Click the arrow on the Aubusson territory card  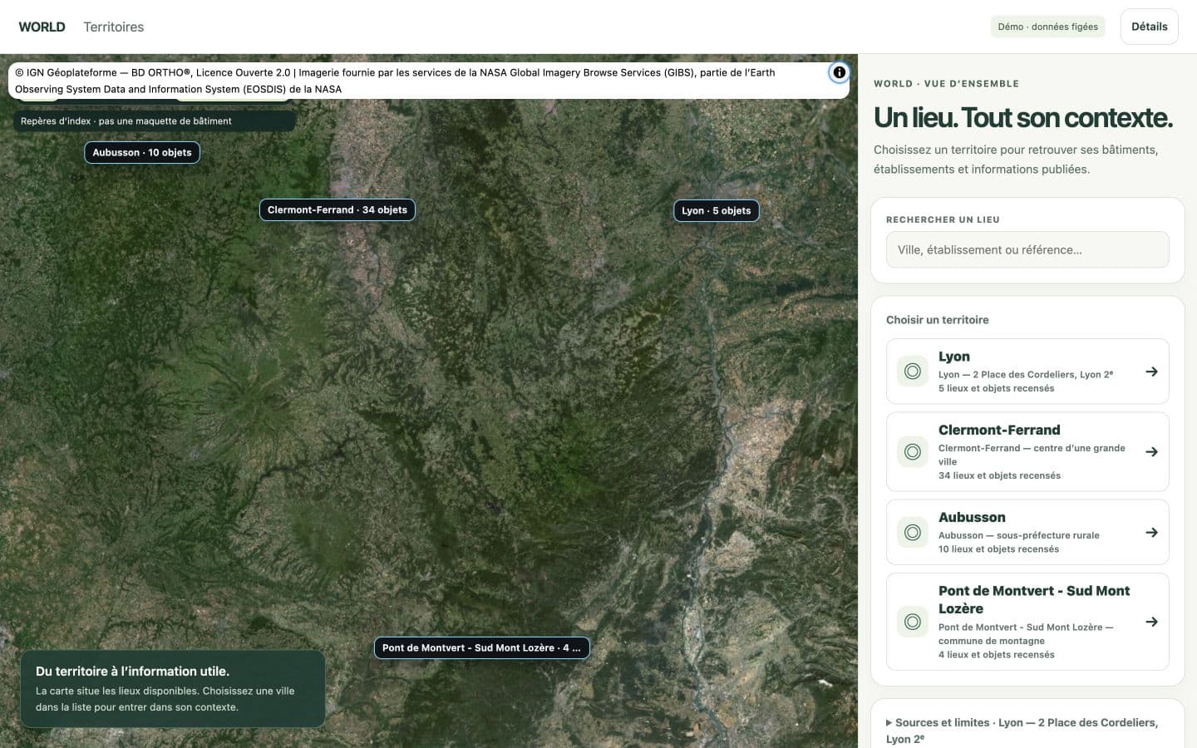click(x=1151, y=532)
